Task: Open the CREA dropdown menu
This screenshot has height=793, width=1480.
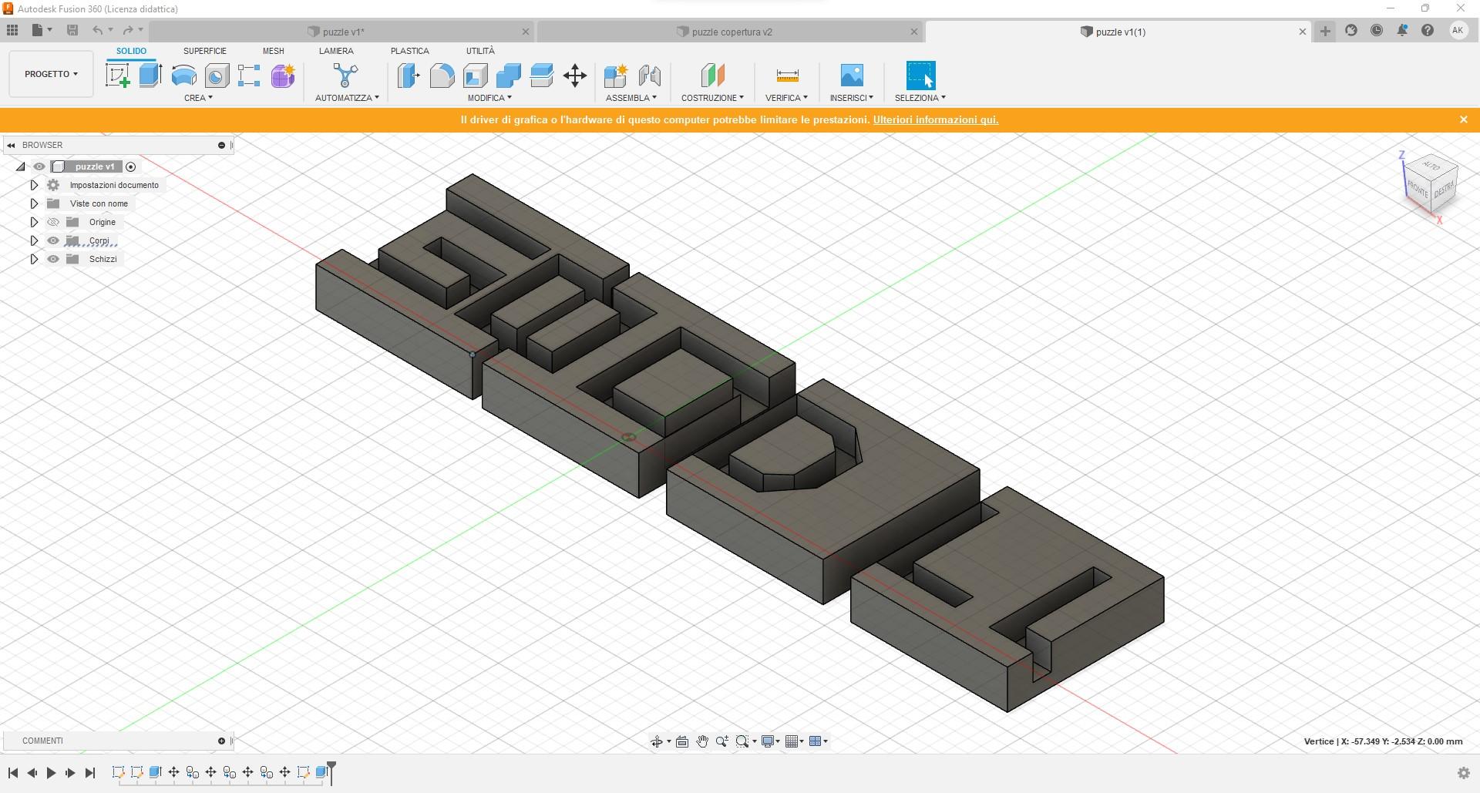Action: [198, 98]
